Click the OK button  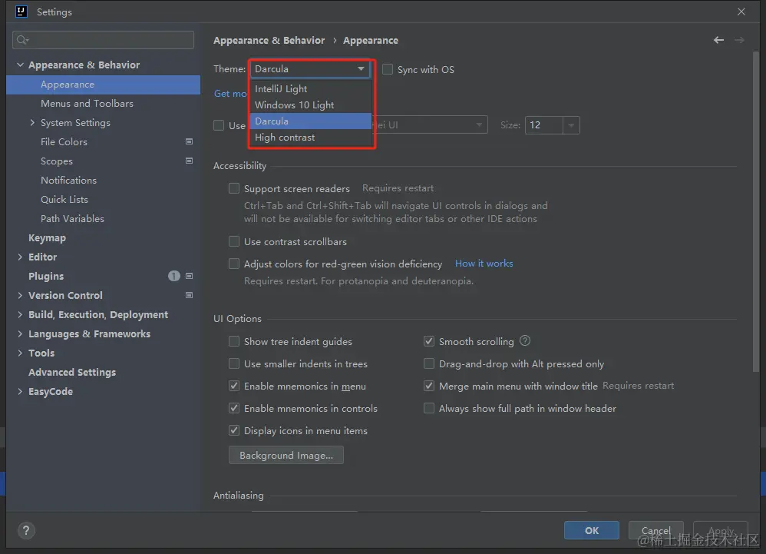[592, 530]
